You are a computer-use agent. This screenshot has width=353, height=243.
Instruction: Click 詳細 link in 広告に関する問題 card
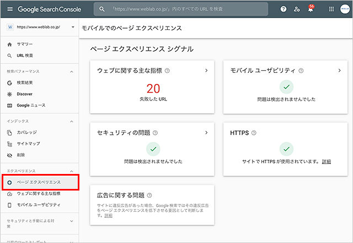click(x=108, y=215)
